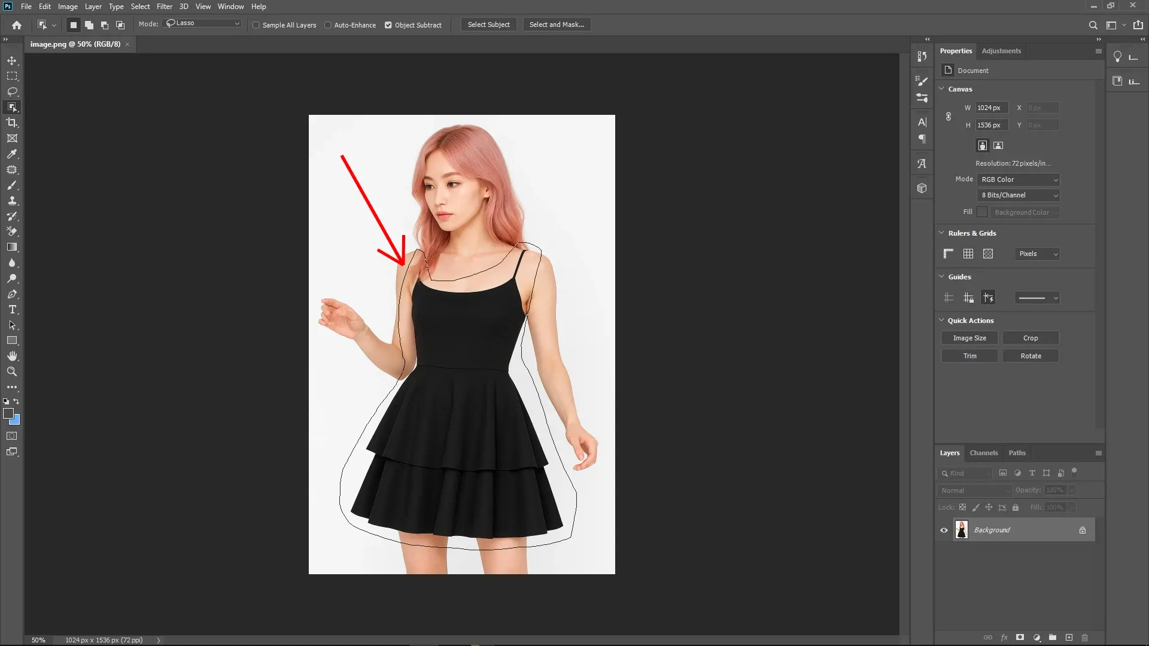Screen dimensions: 1149x646
Task: Click the Background layer thumbnail
Action: click(x=962, y=529)
